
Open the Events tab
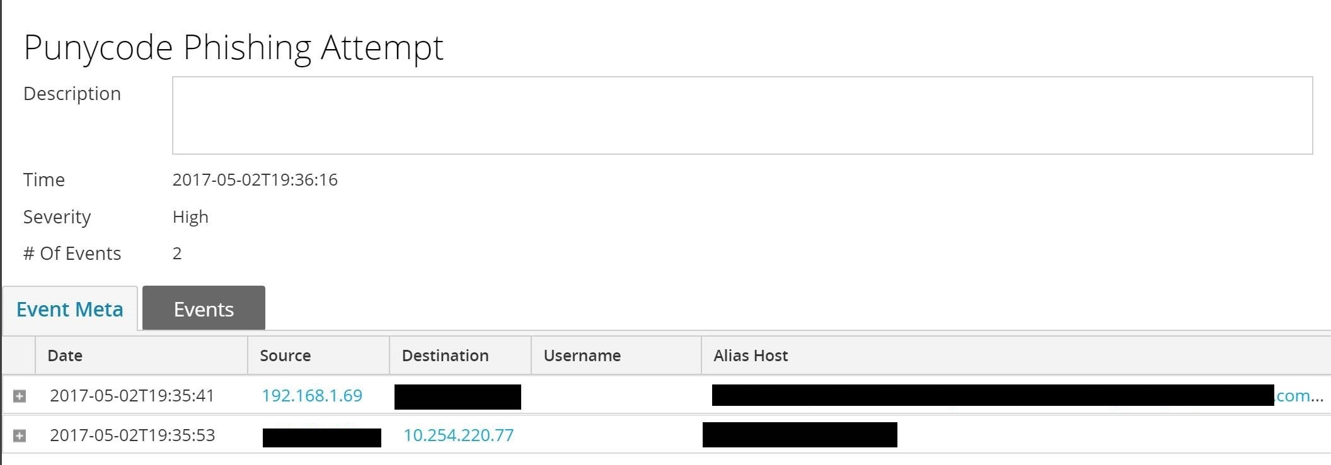204,309
